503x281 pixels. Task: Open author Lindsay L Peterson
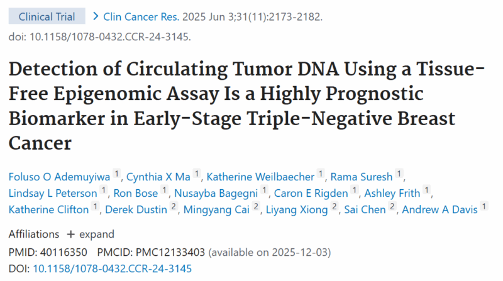52,192
